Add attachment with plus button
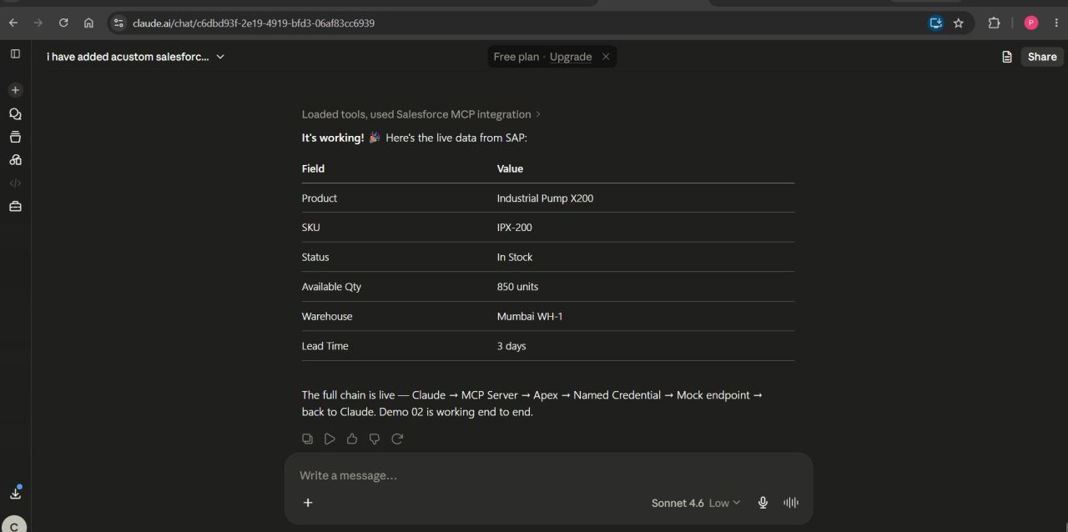Screen dimensions: 1068x532 click(x=308, y=502)
